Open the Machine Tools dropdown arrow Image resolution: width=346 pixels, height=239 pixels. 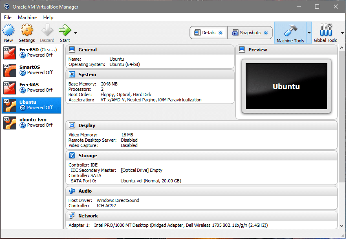point(309,33)
